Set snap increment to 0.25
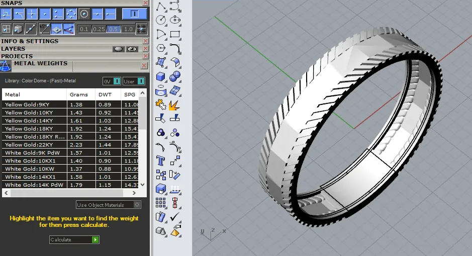The height and width of the screenshot is (256, 472). (x=99, y=29)
